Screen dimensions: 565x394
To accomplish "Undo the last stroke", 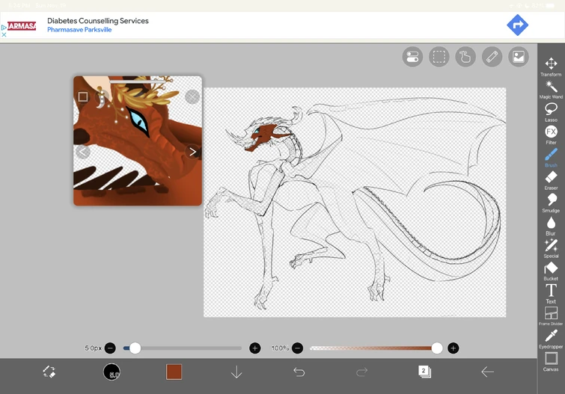I will coord(299,372).
